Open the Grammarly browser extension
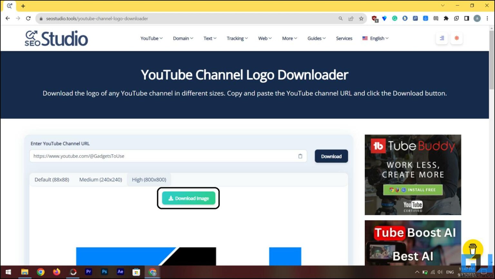The width and height of the screenshot is (495, 279). [394, 18]
